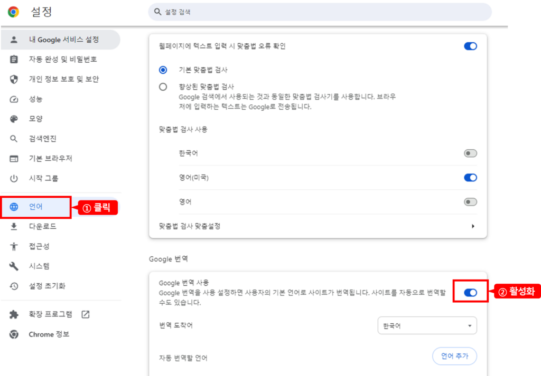Click the appearance palette icon
The width and height of the screenshot is (541, 376).
tap(14, 119)
